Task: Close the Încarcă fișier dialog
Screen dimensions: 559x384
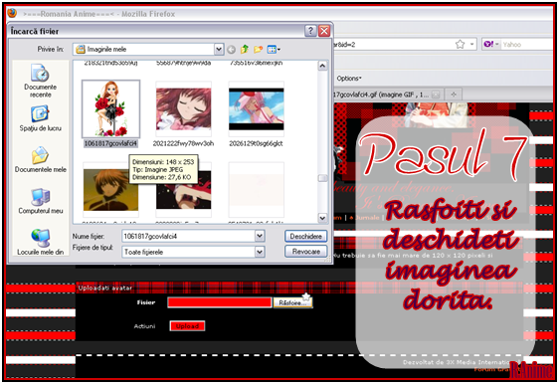Action: (324, 31)
